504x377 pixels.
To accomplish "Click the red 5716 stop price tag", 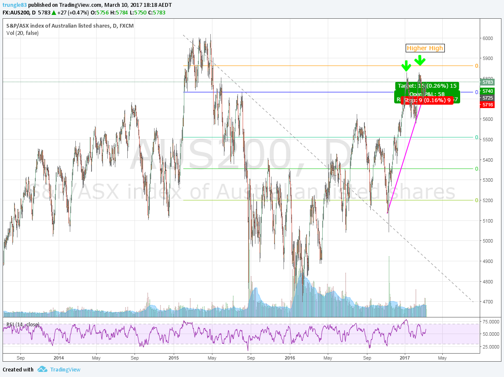I will tap(487, 105).
